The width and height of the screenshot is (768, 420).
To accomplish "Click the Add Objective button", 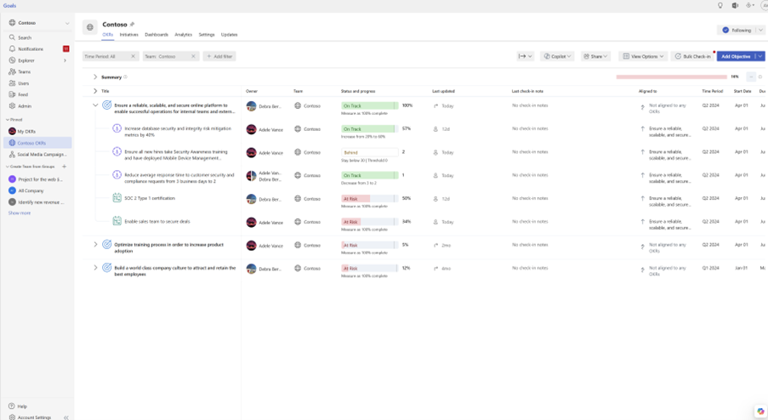I will (x=736, y=56).
